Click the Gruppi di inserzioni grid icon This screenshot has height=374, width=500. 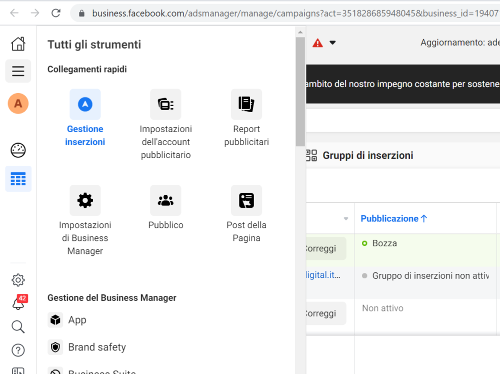[311, 156]
